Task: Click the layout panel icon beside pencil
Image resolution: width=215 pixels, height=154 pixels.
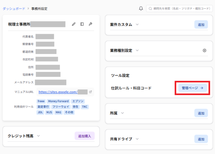Action: pos(82,24)
